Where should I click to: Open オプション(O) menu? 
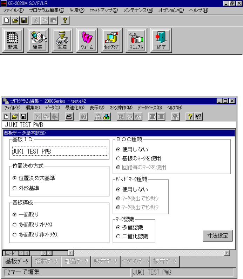click(x=171, y=10)
